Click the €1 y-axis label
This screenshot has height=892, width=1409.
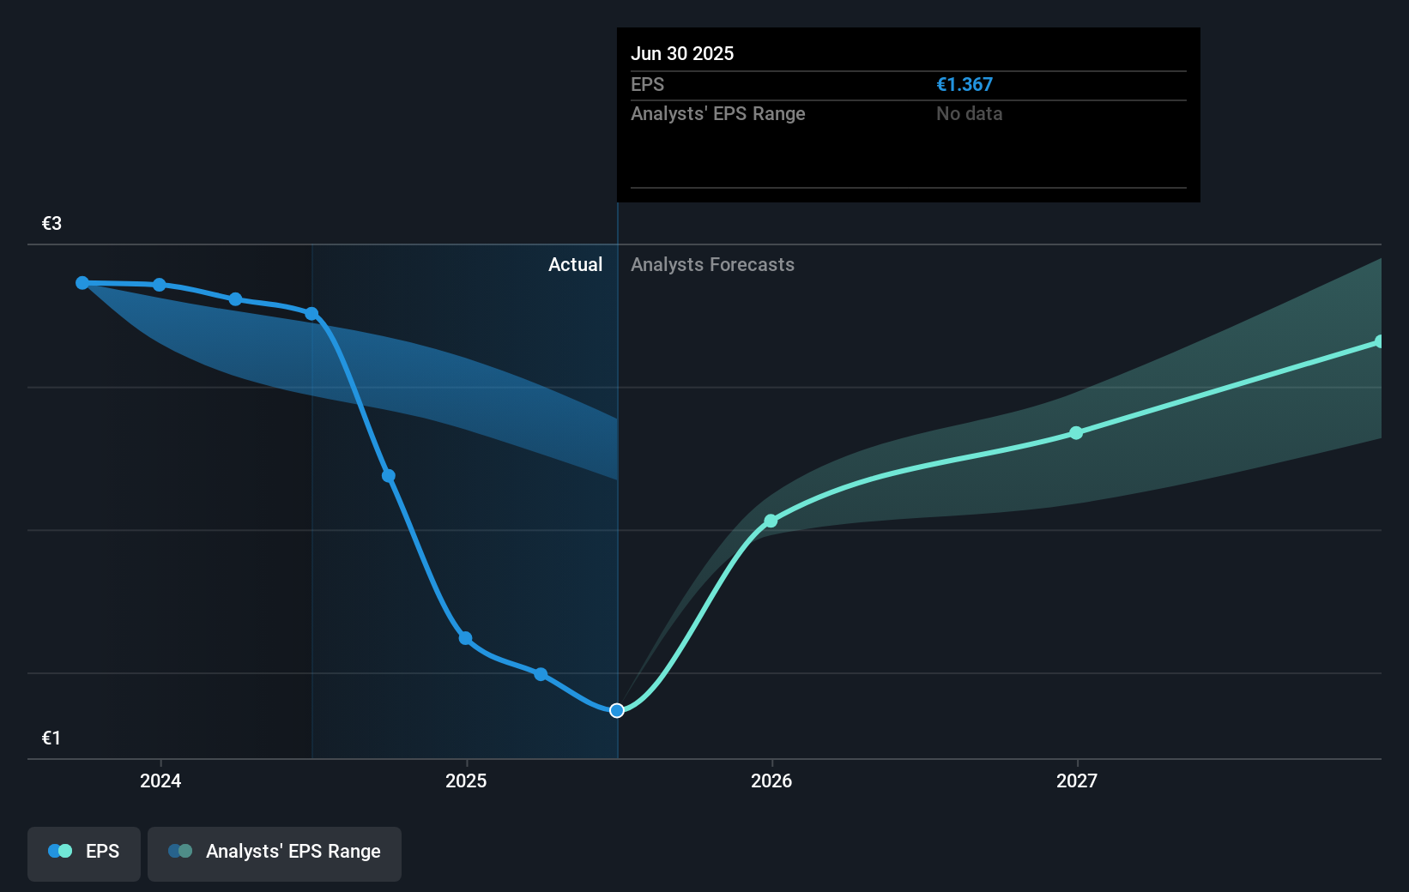coord(51,738)
